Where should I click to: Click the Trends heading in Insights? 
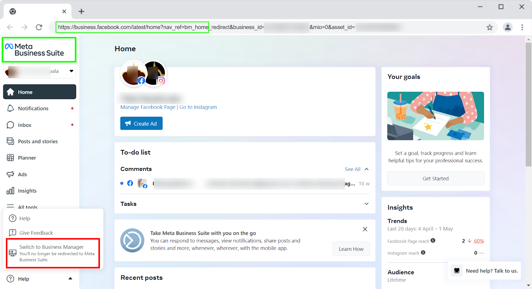click(397, 221)
